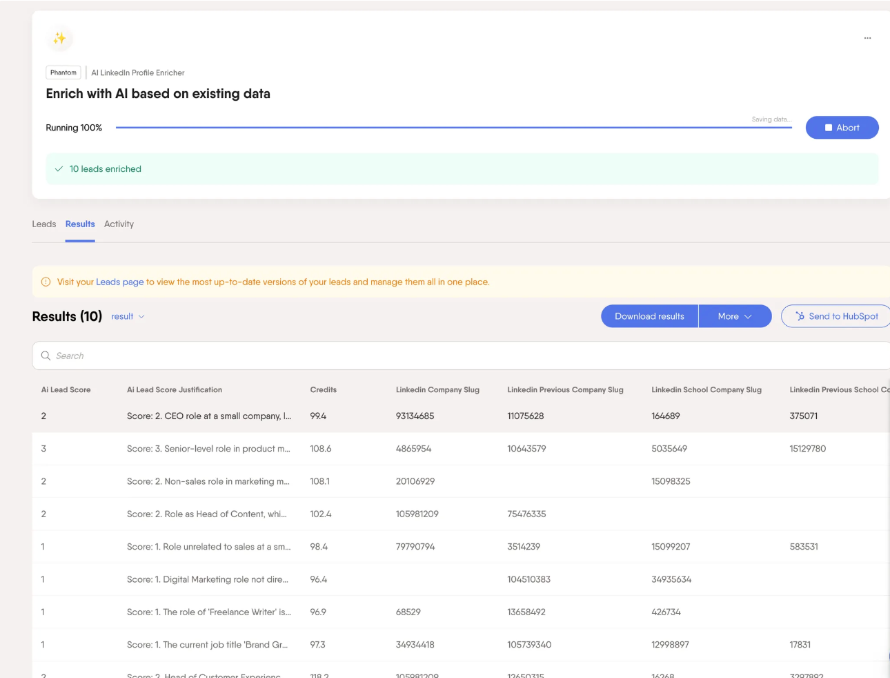Open the Activity tab
Image resolution: width=890 pixels, height=678 pixels.
tap(119, 224)
